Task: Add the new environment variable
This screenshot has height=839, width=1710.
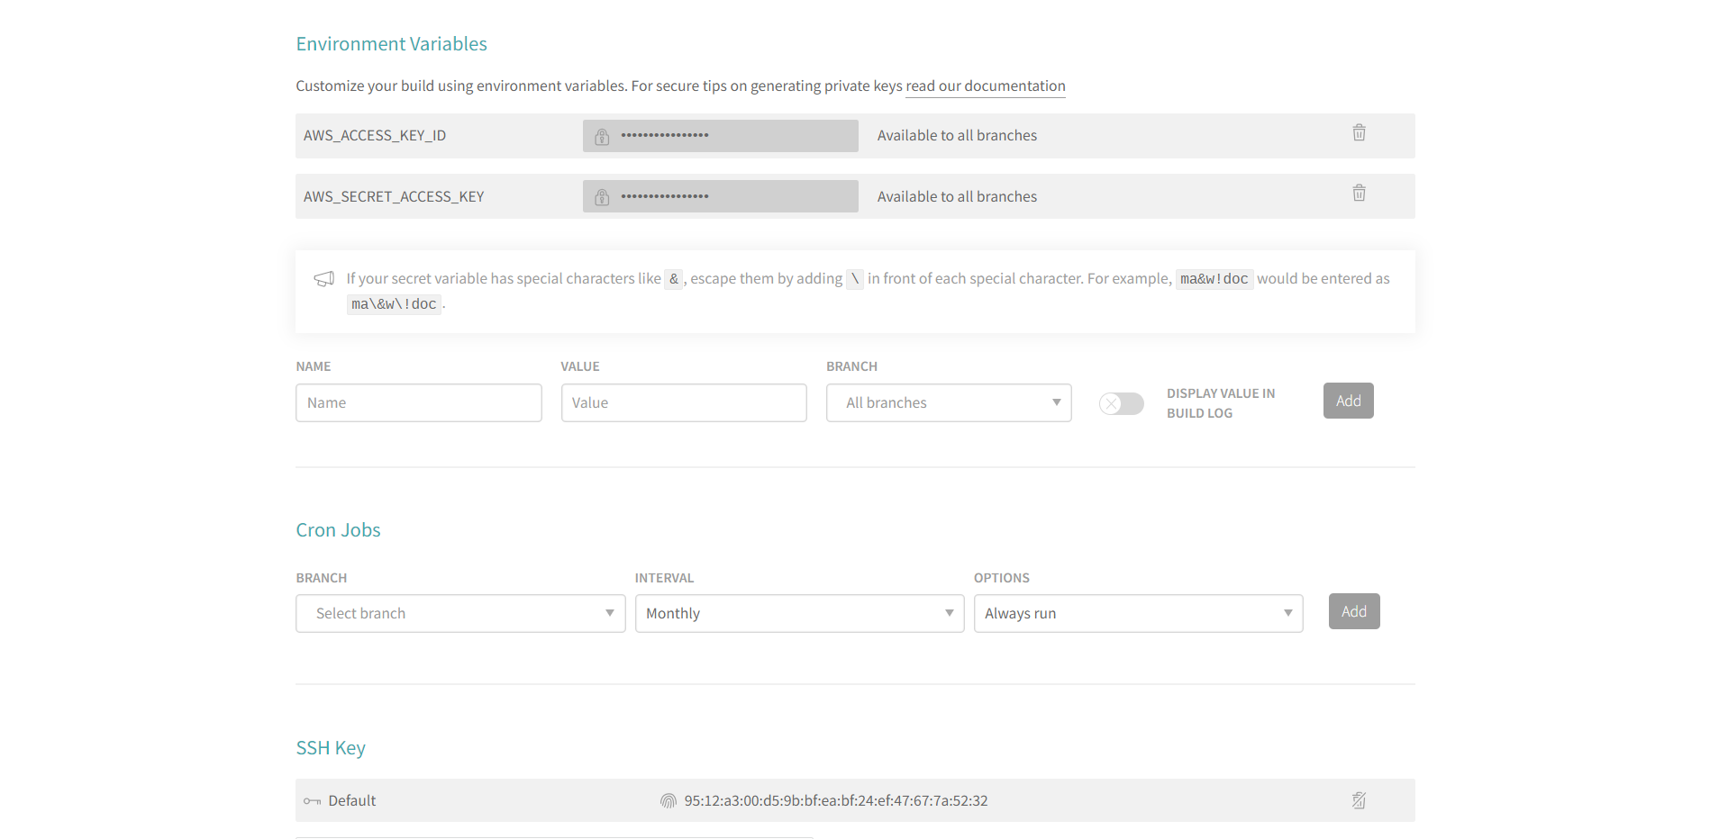Action: pos(1348,401)
